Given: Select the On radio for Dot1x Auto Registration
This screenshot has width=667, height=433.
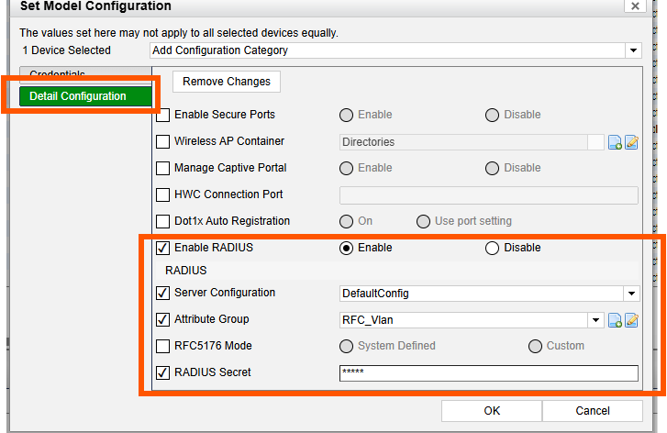Looking at the screenshot, I should point(346,221).
